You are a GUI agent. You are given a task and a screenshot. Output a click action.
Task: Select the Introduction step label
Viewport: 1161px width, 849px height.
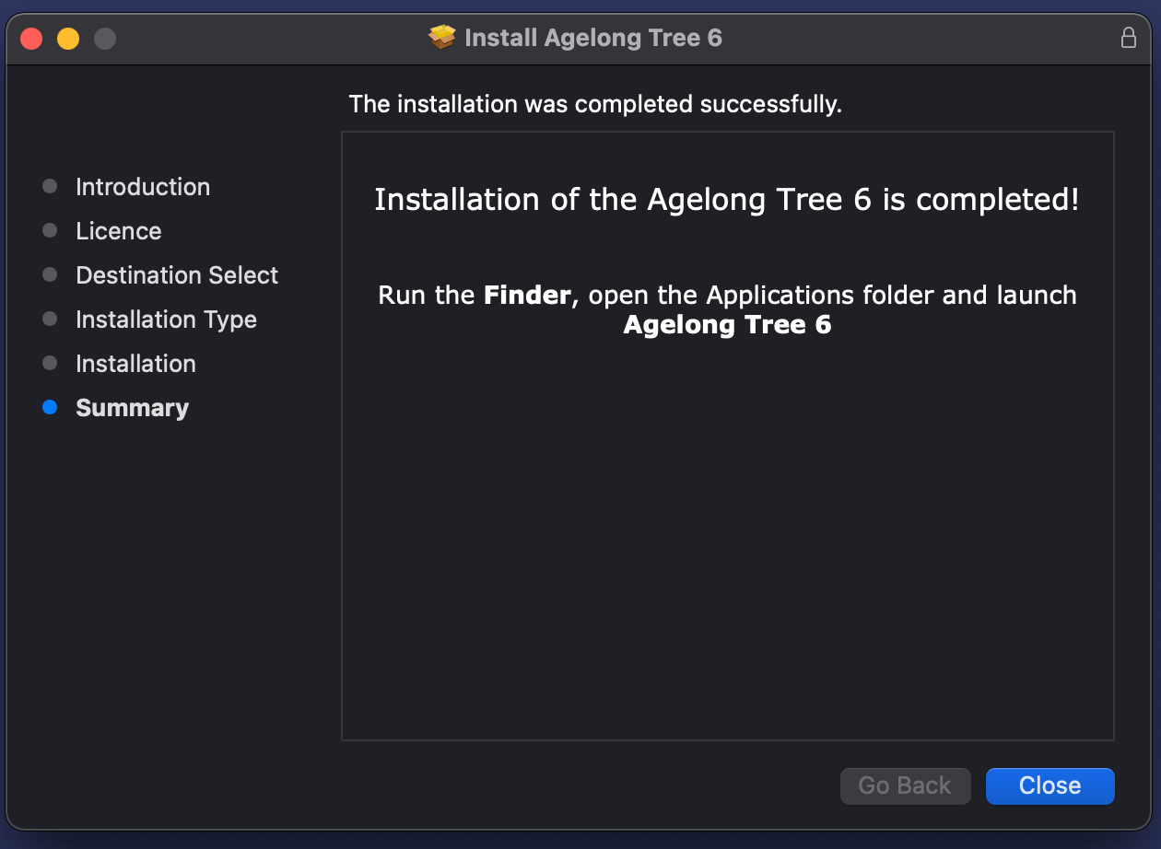(143, 187)
